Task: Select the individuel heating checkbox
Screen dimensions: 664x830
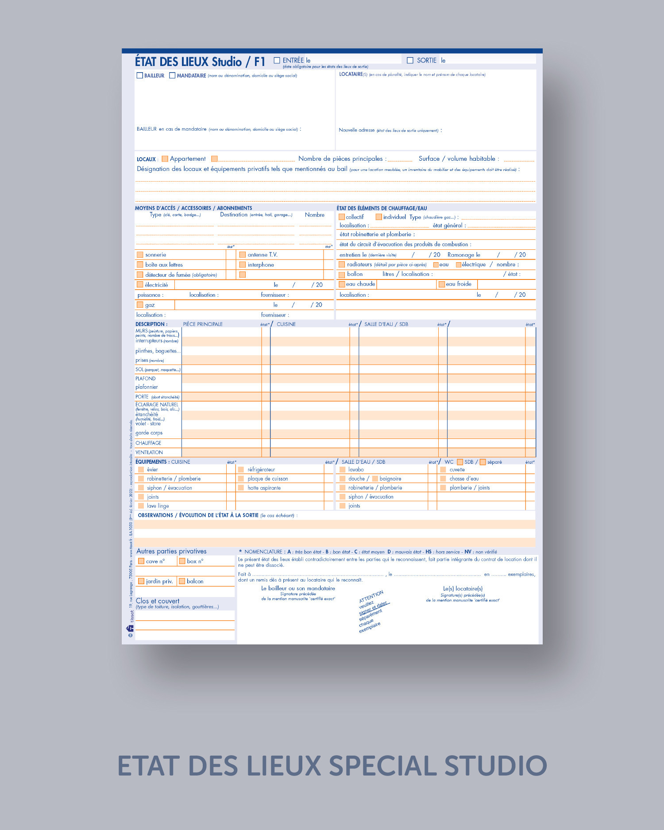Action: click(x=378, y=217)
